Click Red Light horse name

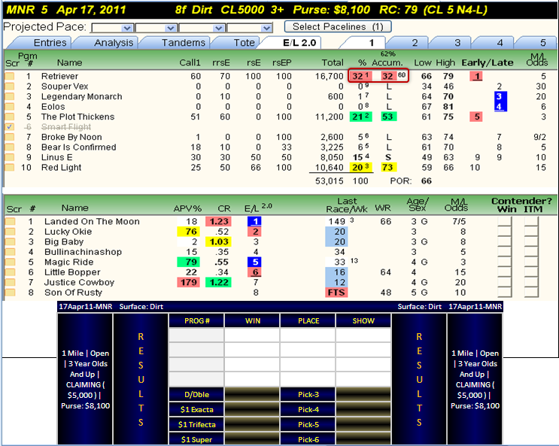tap(62, 167)
